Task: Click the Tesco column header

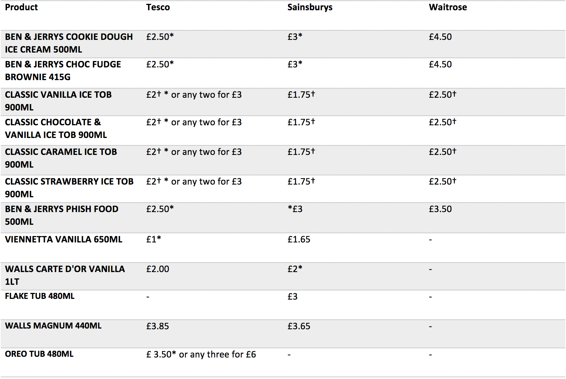Action: [158, 7]
